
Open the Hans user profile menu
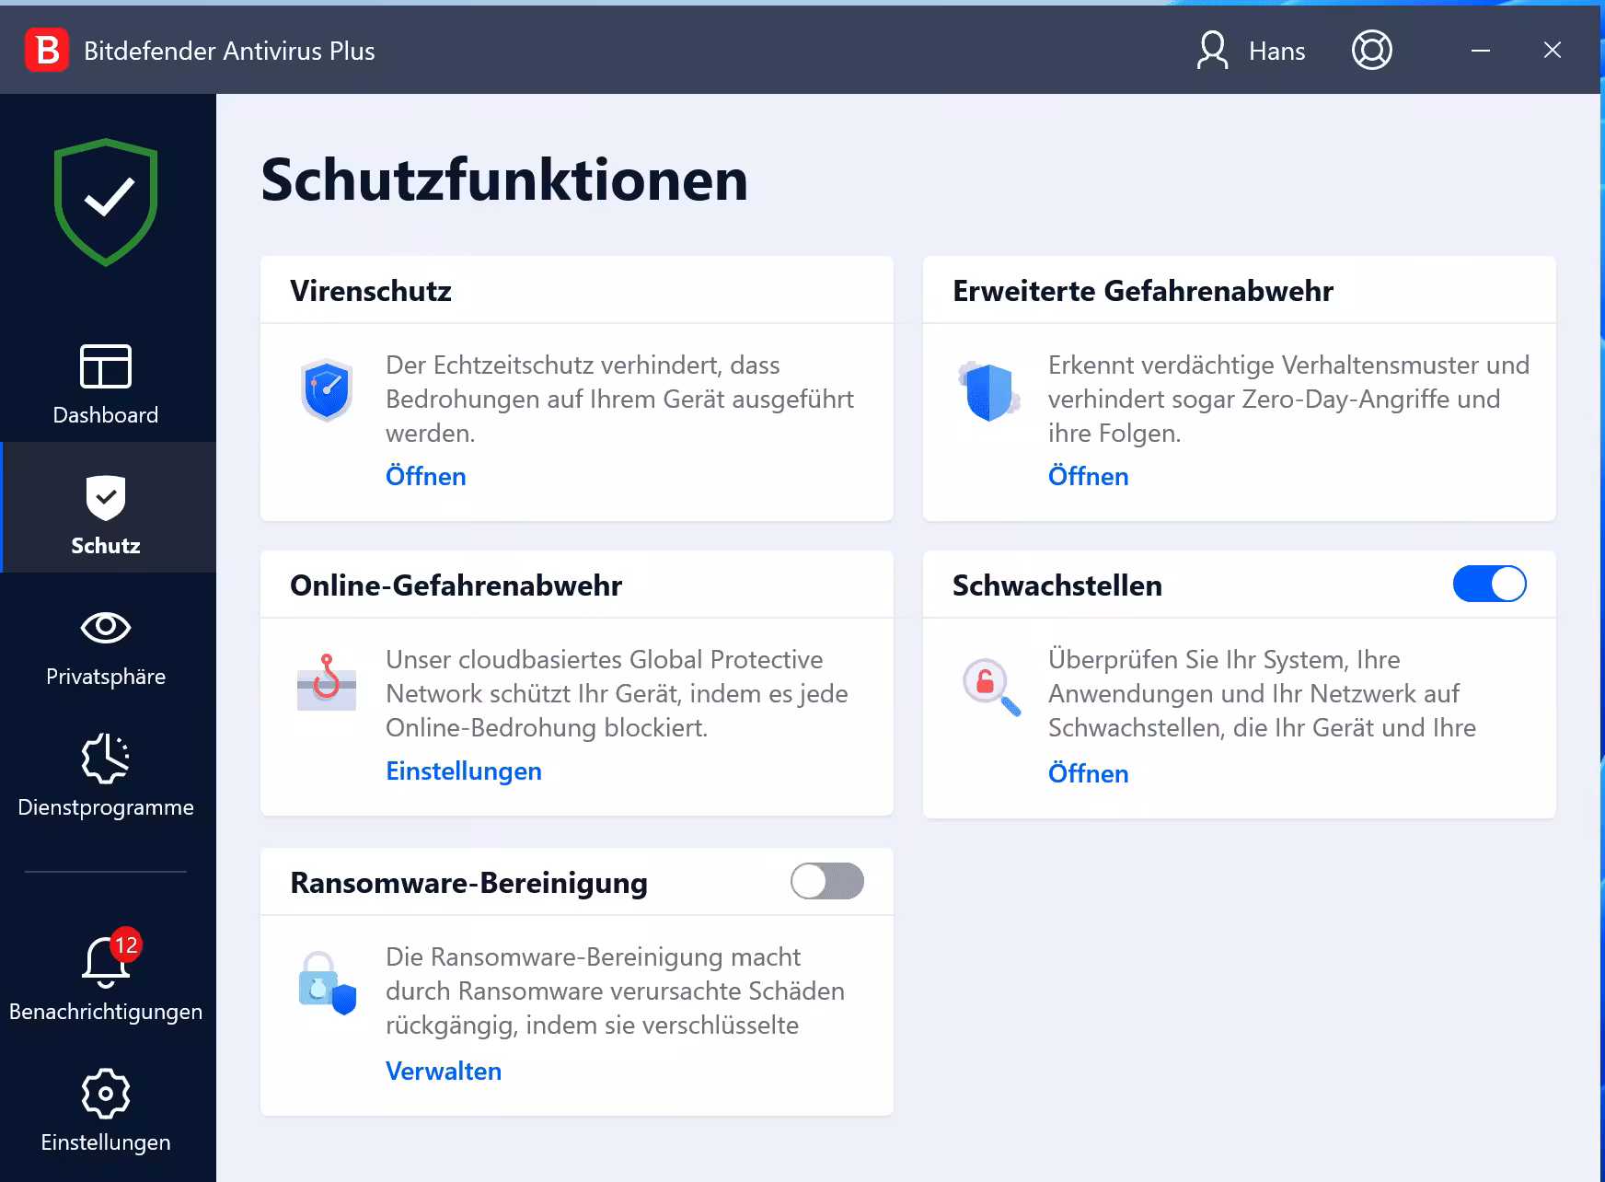tap(1252, 51)
